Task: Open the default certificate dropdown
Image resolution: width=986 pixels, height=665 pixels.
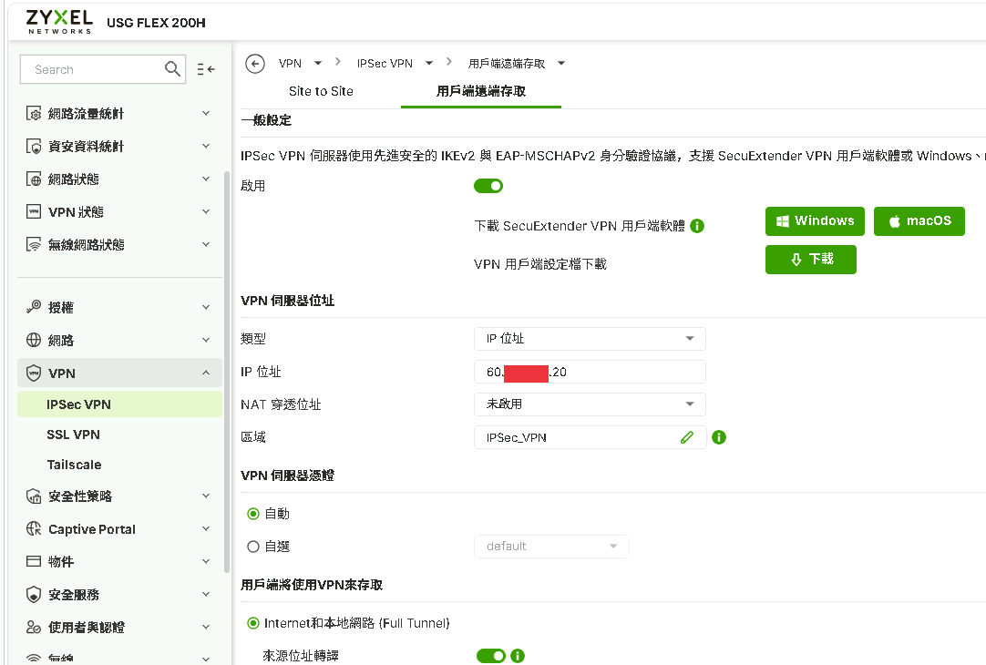Action: click(551, 547)
